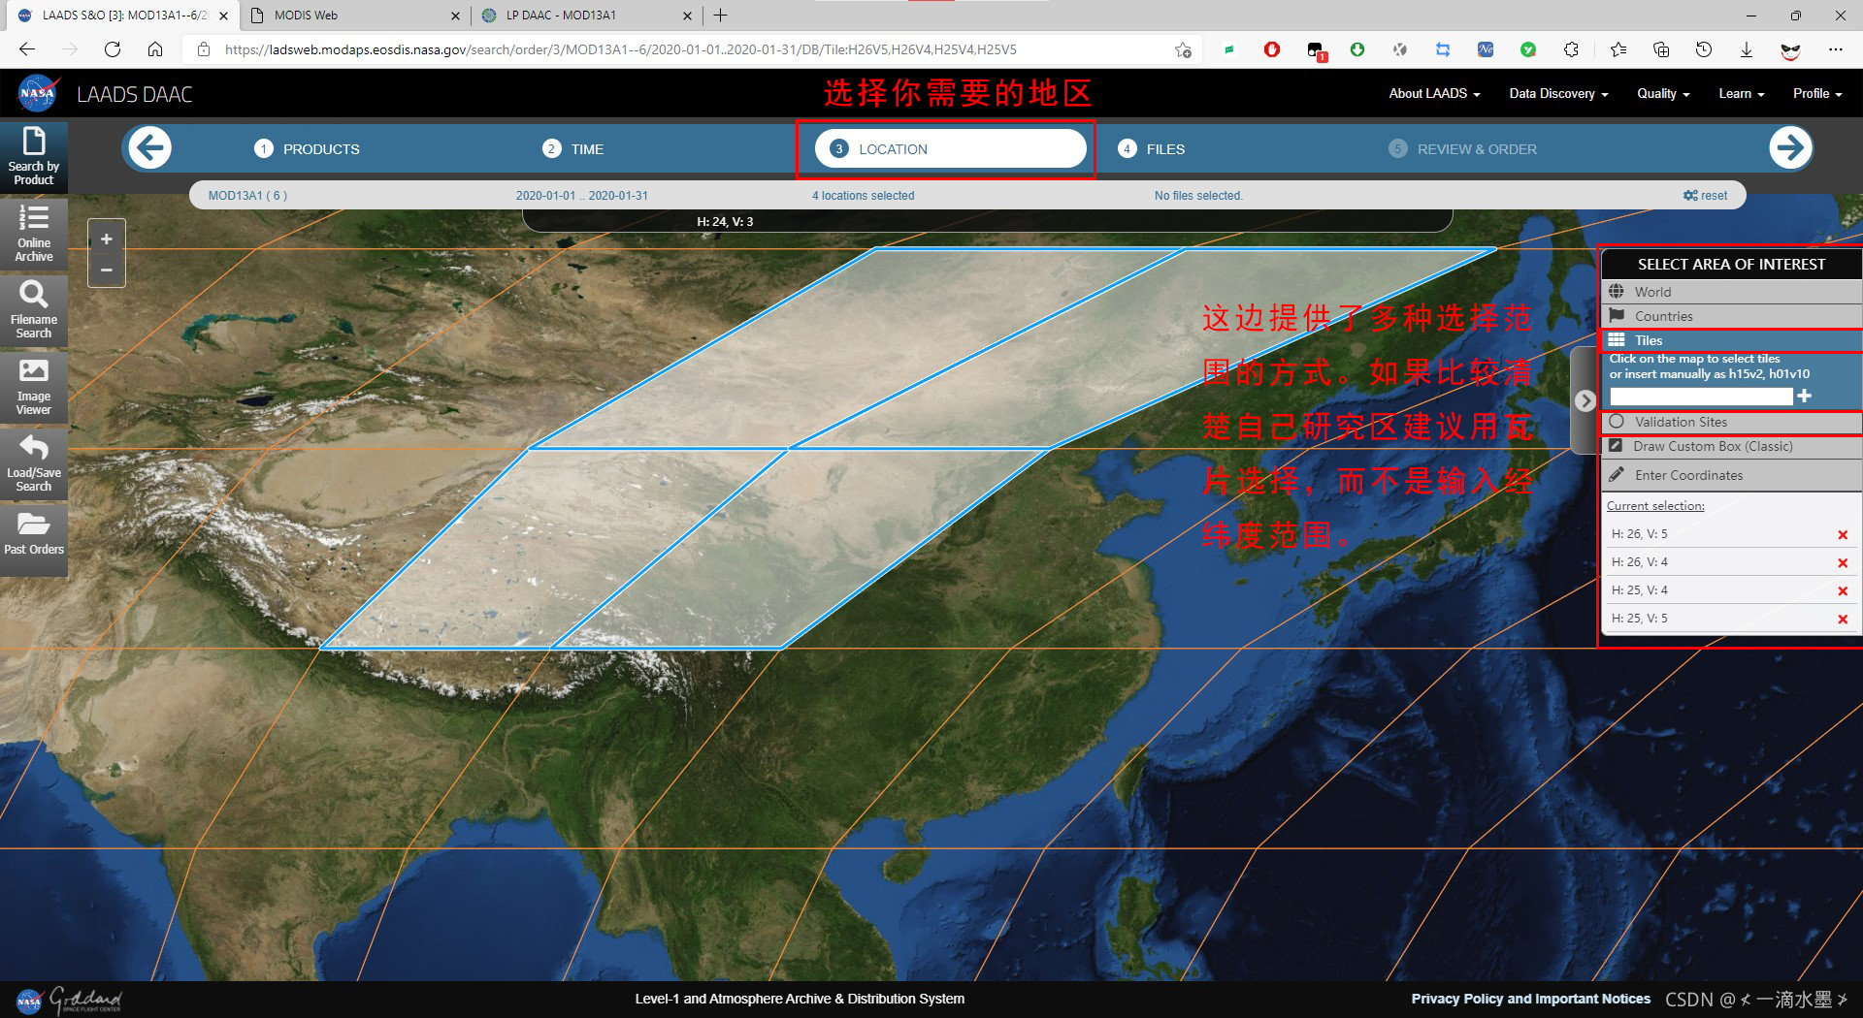This screenshot has height=1018, width=1863.
Task: Open browser extensions puzzle icon
Action: coord(1571,49)
